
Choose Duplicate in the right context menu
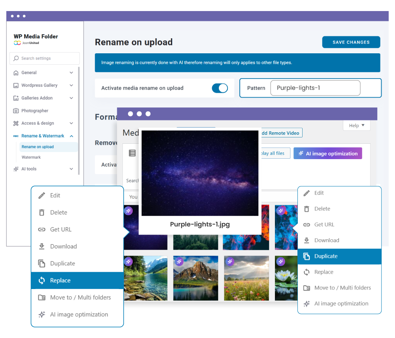339,256
